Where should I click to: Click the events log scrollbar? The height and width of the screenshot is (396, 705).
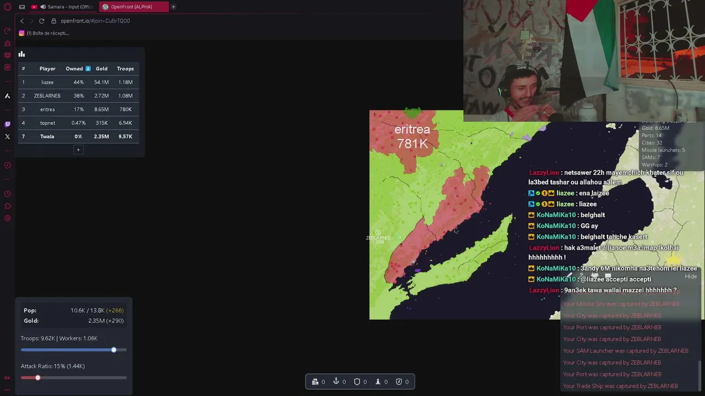pos(699,375)
